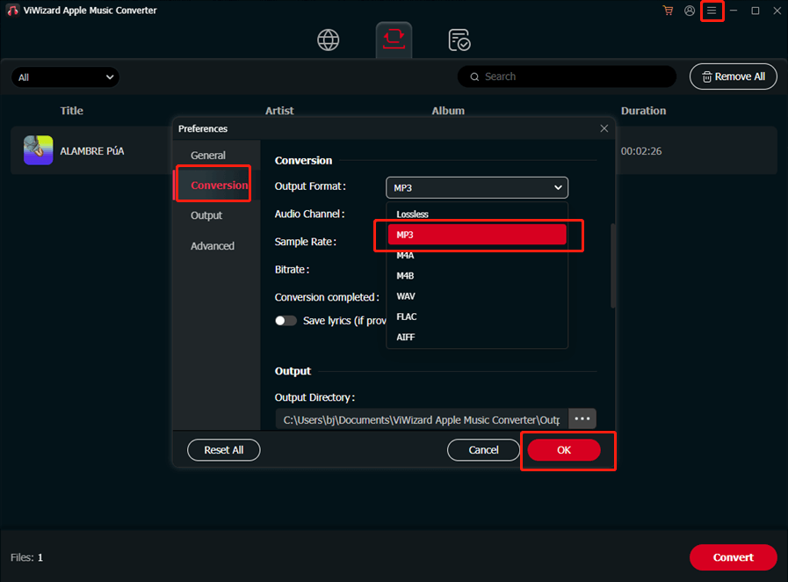Click the user account icon
Image resolution: width=788 pixels, height=582 pixels.
tap(690, 11)
